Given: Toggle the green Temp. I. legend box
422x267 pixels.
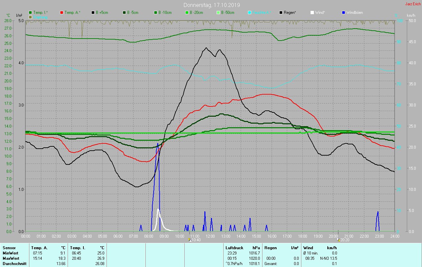Looking at the screenshot, I should coord(31,13).
